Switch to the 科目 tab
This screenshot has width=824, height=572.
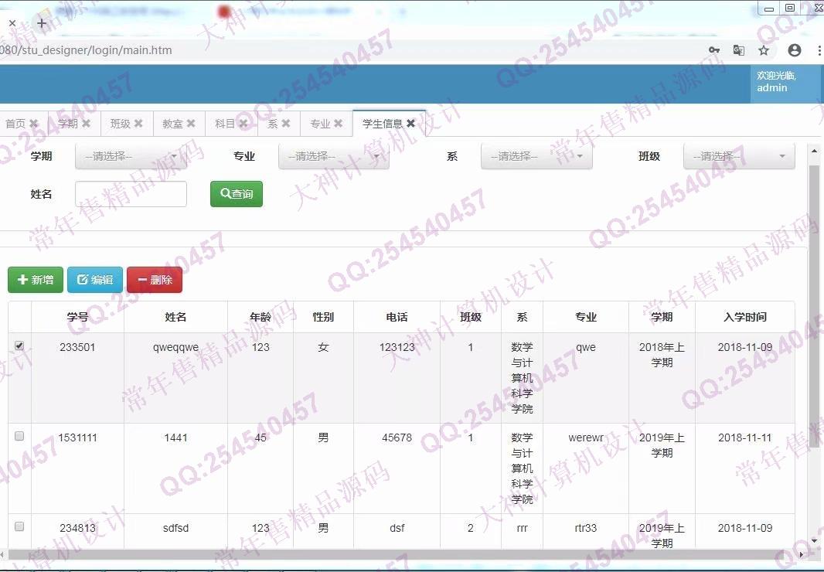point(225,124)
